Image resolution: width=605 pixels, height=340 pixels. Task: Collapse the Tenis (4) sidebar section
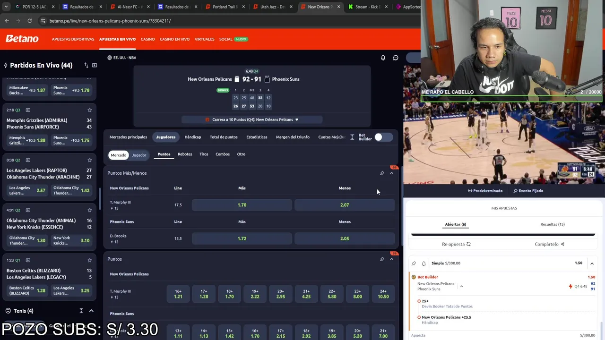(91, 311)
